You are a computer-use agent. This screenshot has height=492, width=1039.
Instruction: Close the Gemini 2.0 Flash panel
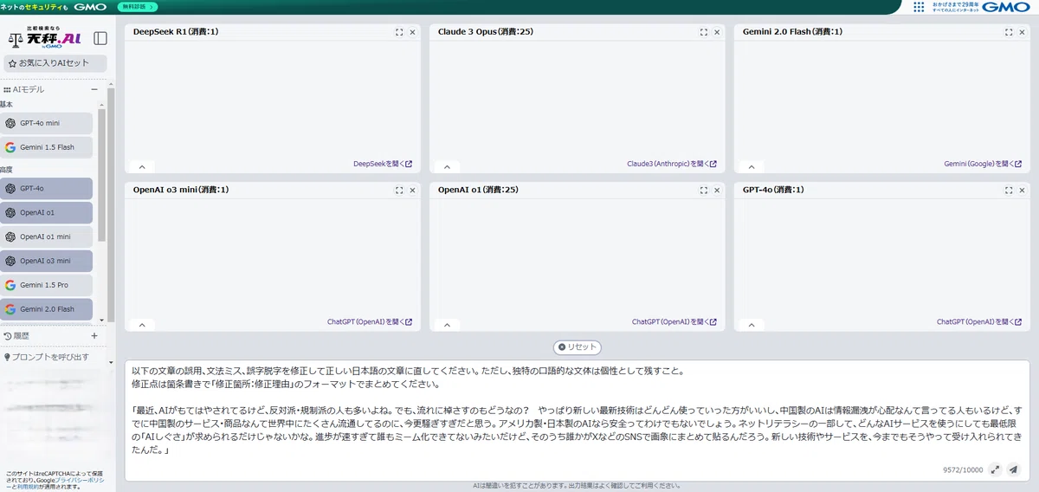(1022, 32)
